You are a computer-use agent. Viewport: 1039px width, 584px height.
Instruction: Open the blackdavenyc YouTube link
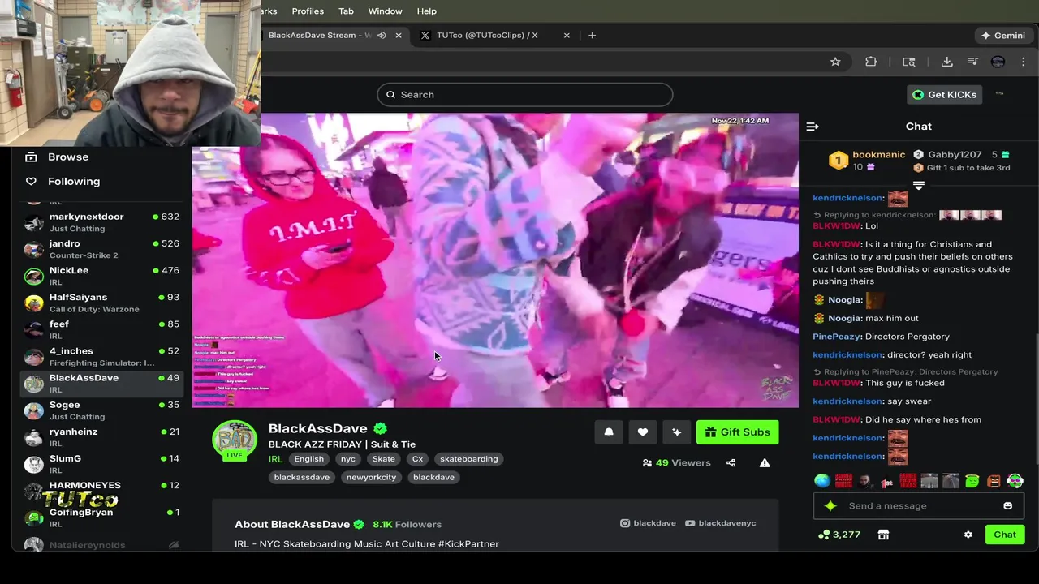pos(721,523)
